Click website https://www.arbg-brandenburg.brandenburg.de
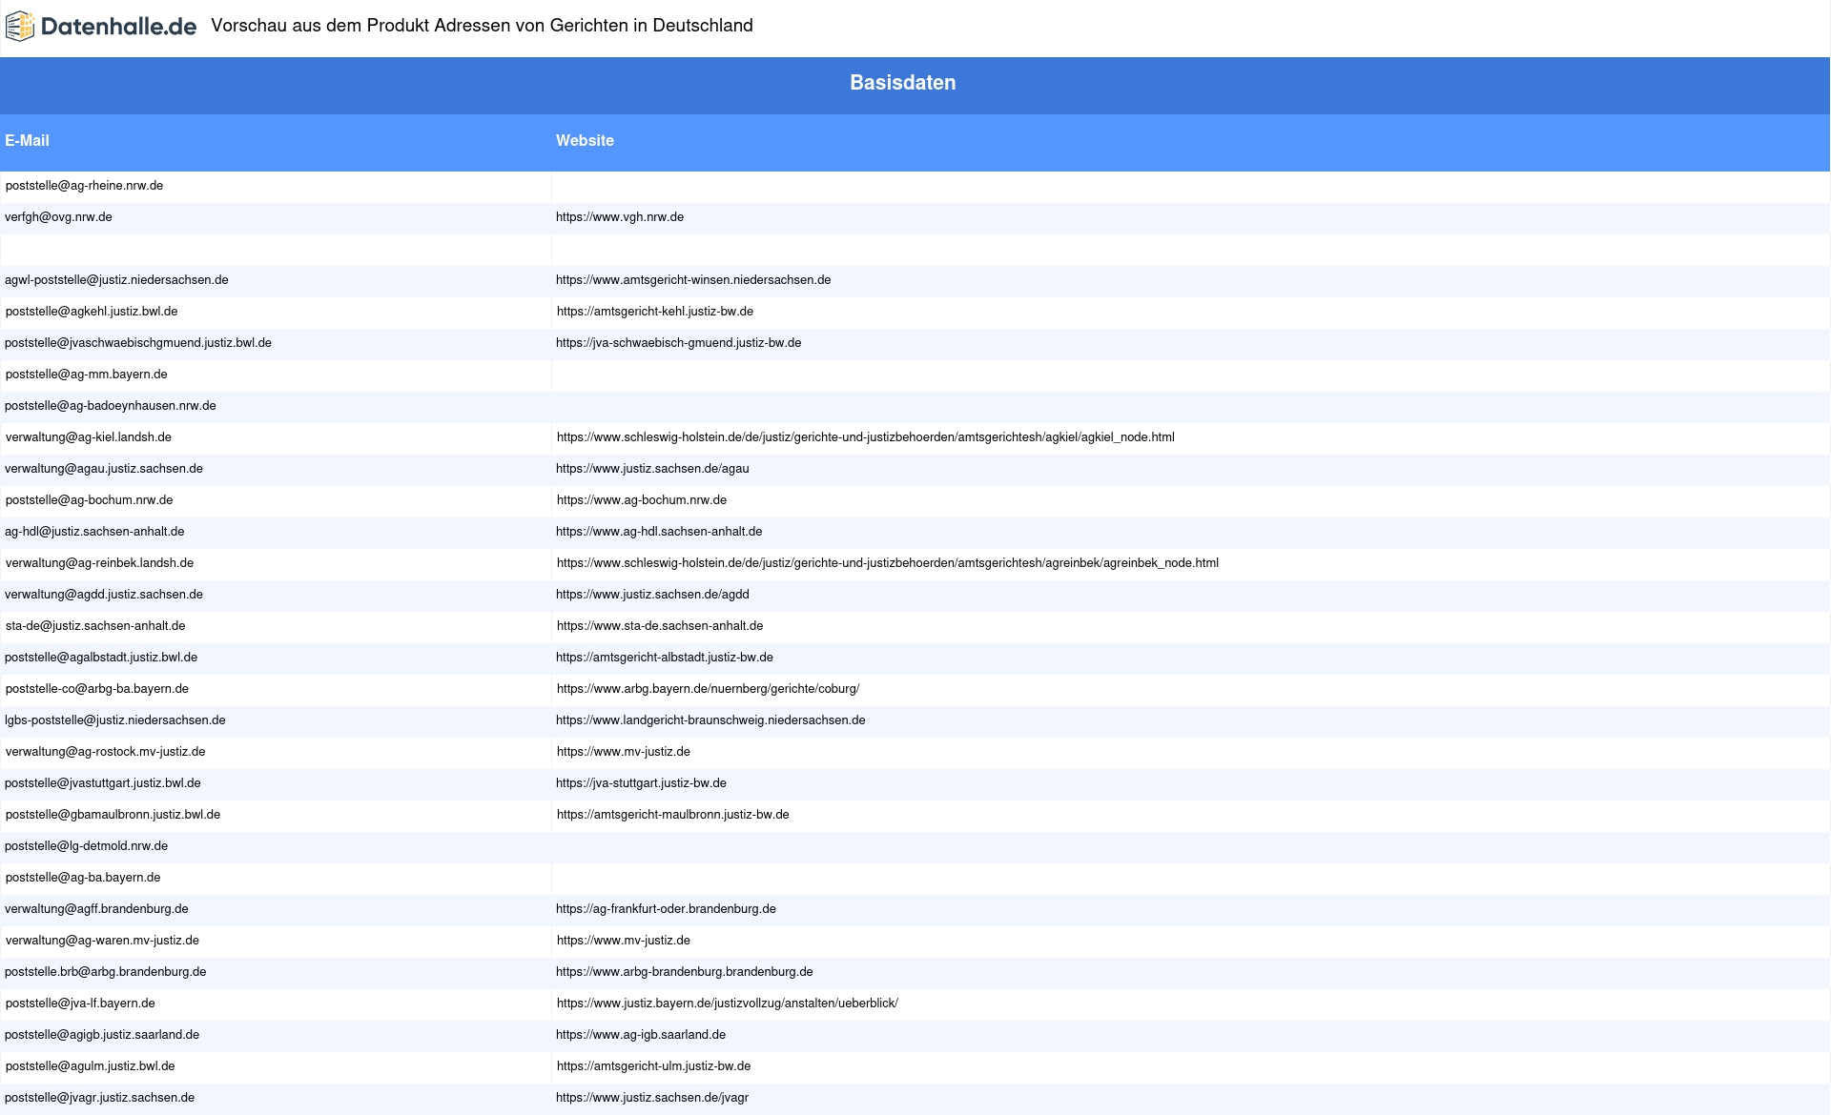 click(x=685, y=972)
